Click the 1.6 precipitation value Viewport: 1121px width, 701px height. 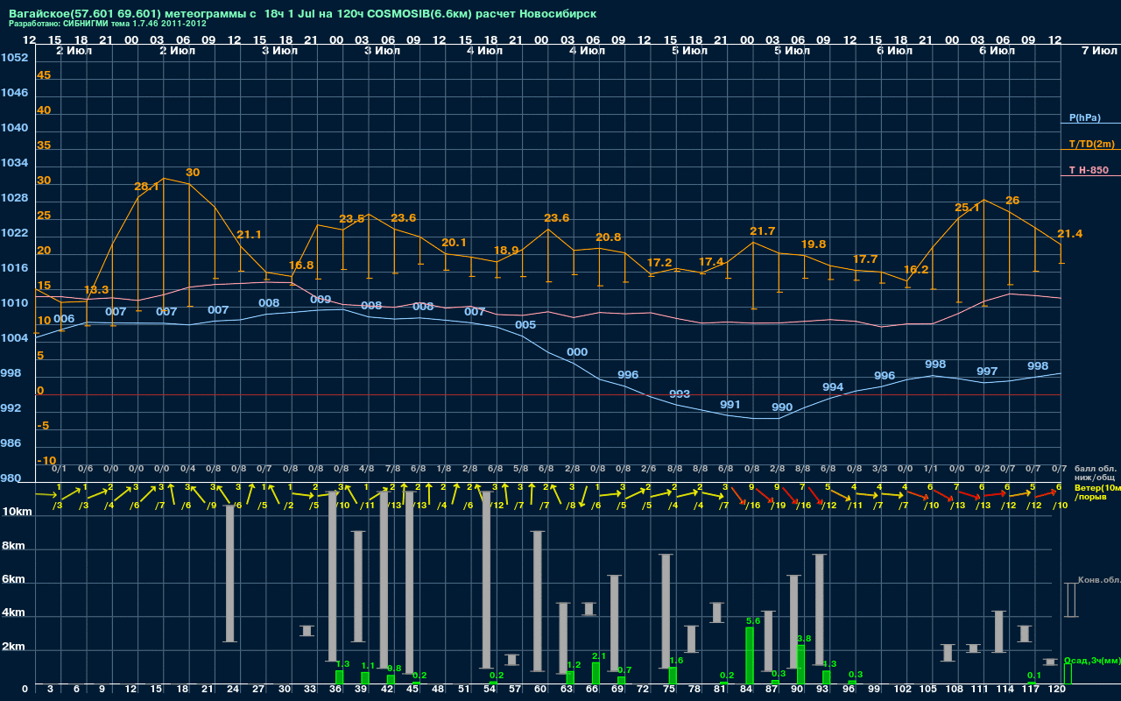(676, 660)
